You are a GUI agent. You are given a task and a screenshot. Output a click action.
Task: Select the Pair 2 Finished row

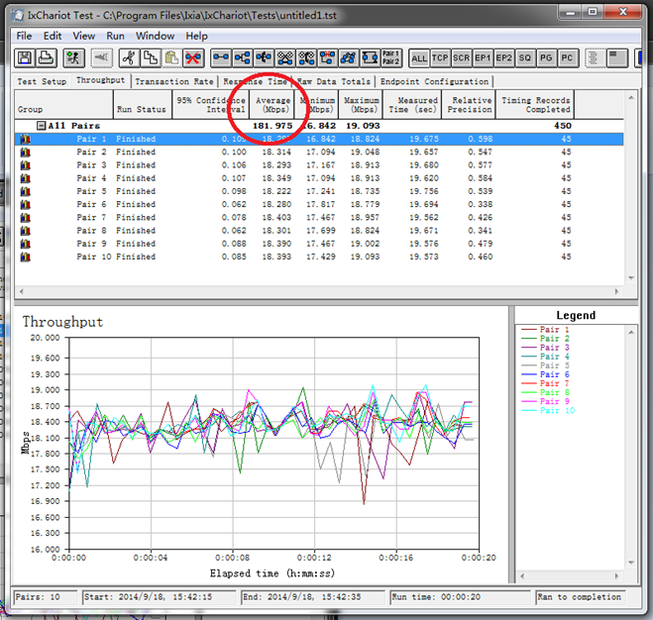click(x=319, y=152)
